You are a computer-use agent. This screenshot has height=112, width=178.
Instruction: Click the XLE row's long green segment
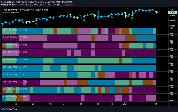pos(98,60)
